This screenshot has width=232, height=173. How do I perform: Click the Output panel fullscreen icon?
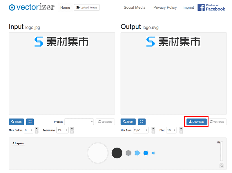[142, 122]
